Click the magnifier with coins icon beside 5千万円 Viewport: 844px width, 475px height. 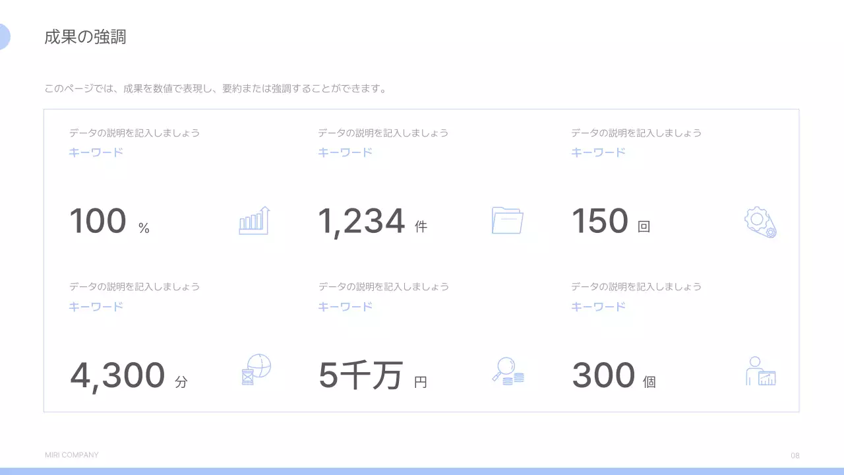508,373
